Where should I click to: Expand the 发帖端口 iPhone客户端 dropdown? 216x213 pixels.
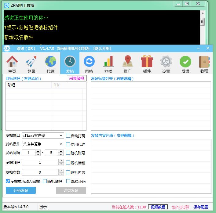(x=61, y=135)
